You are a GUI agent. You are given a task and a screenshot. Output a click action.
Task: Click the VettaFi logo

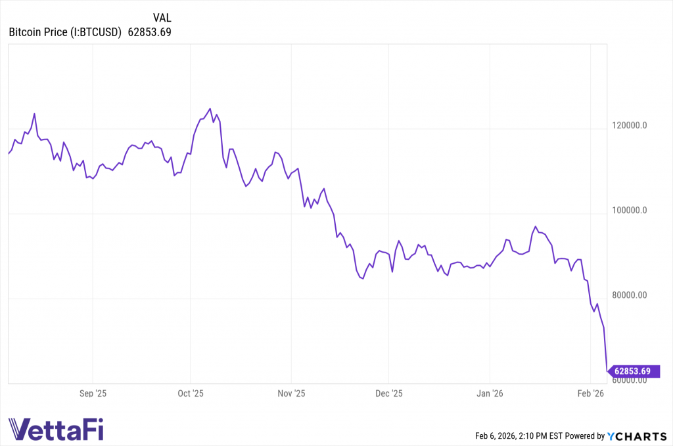(x=56, y=430)
